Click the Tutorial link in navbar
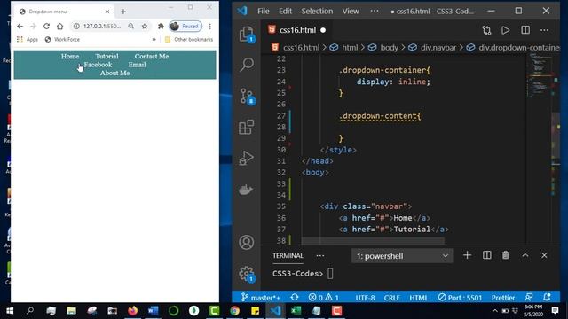The width and height of the screenshot is (568, 319). [x=106, y=56]
